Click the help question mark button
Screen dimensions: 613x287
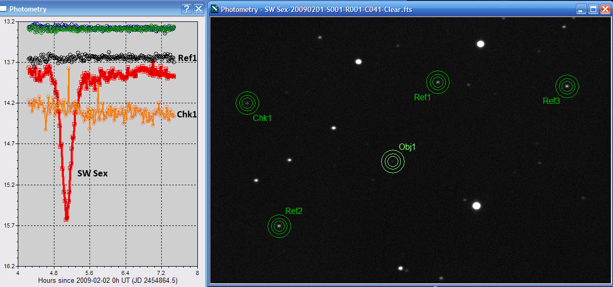[186, 9]
